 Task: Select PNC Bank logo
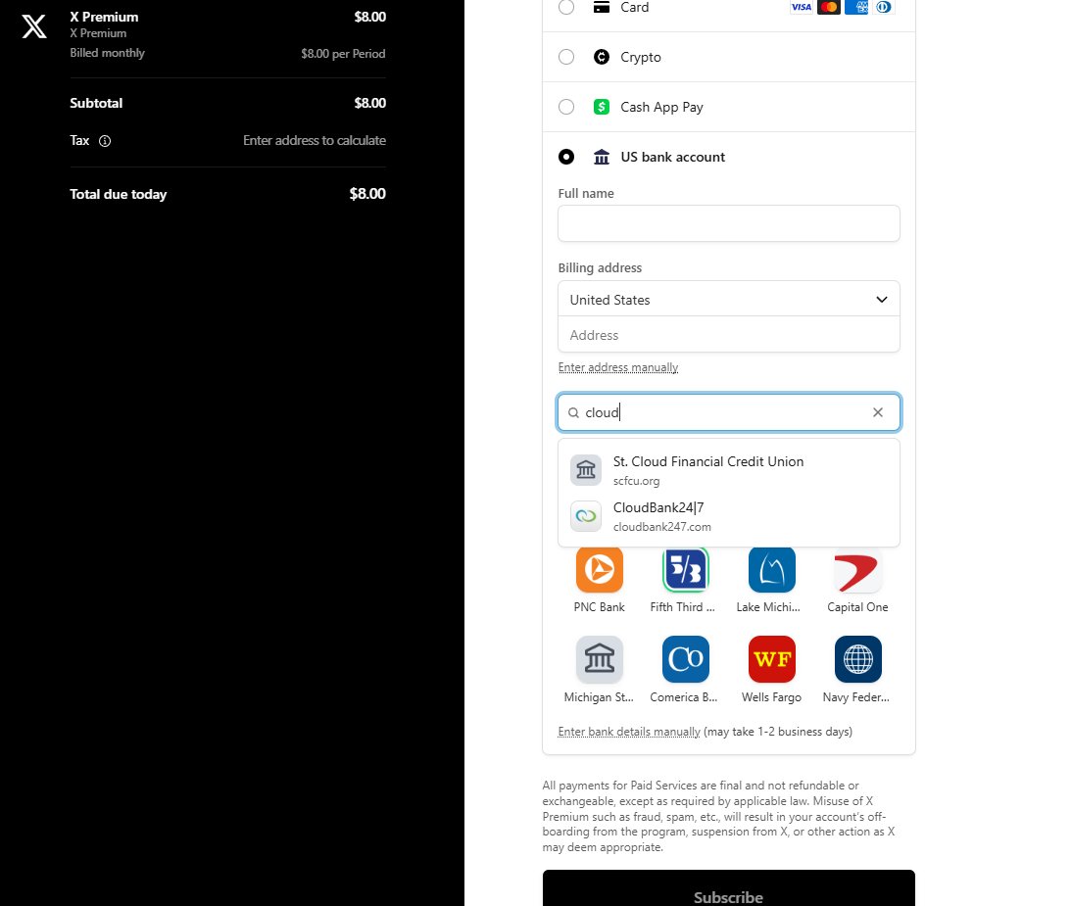pyautogui.click(x=599, y=569)
